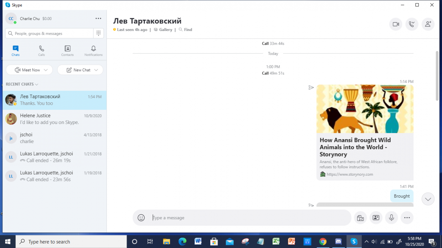The height and width of the screenshot is (248, 442).
Task: Start a video call with Лев Тартаковский
Action: tap(396, 24)
